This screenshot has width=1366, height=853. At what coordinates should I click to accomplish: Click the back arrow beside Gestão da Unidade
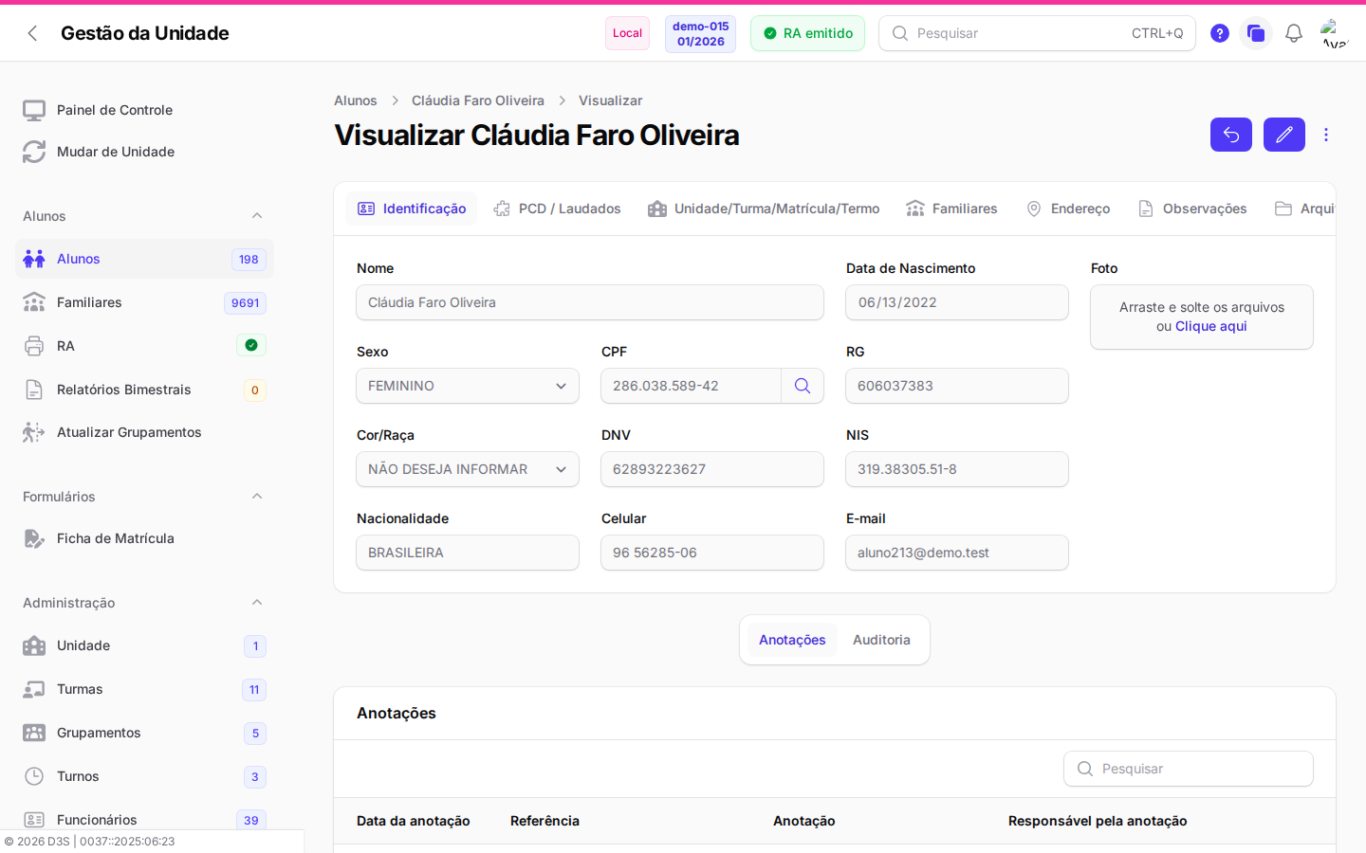[x=32, y=33]
